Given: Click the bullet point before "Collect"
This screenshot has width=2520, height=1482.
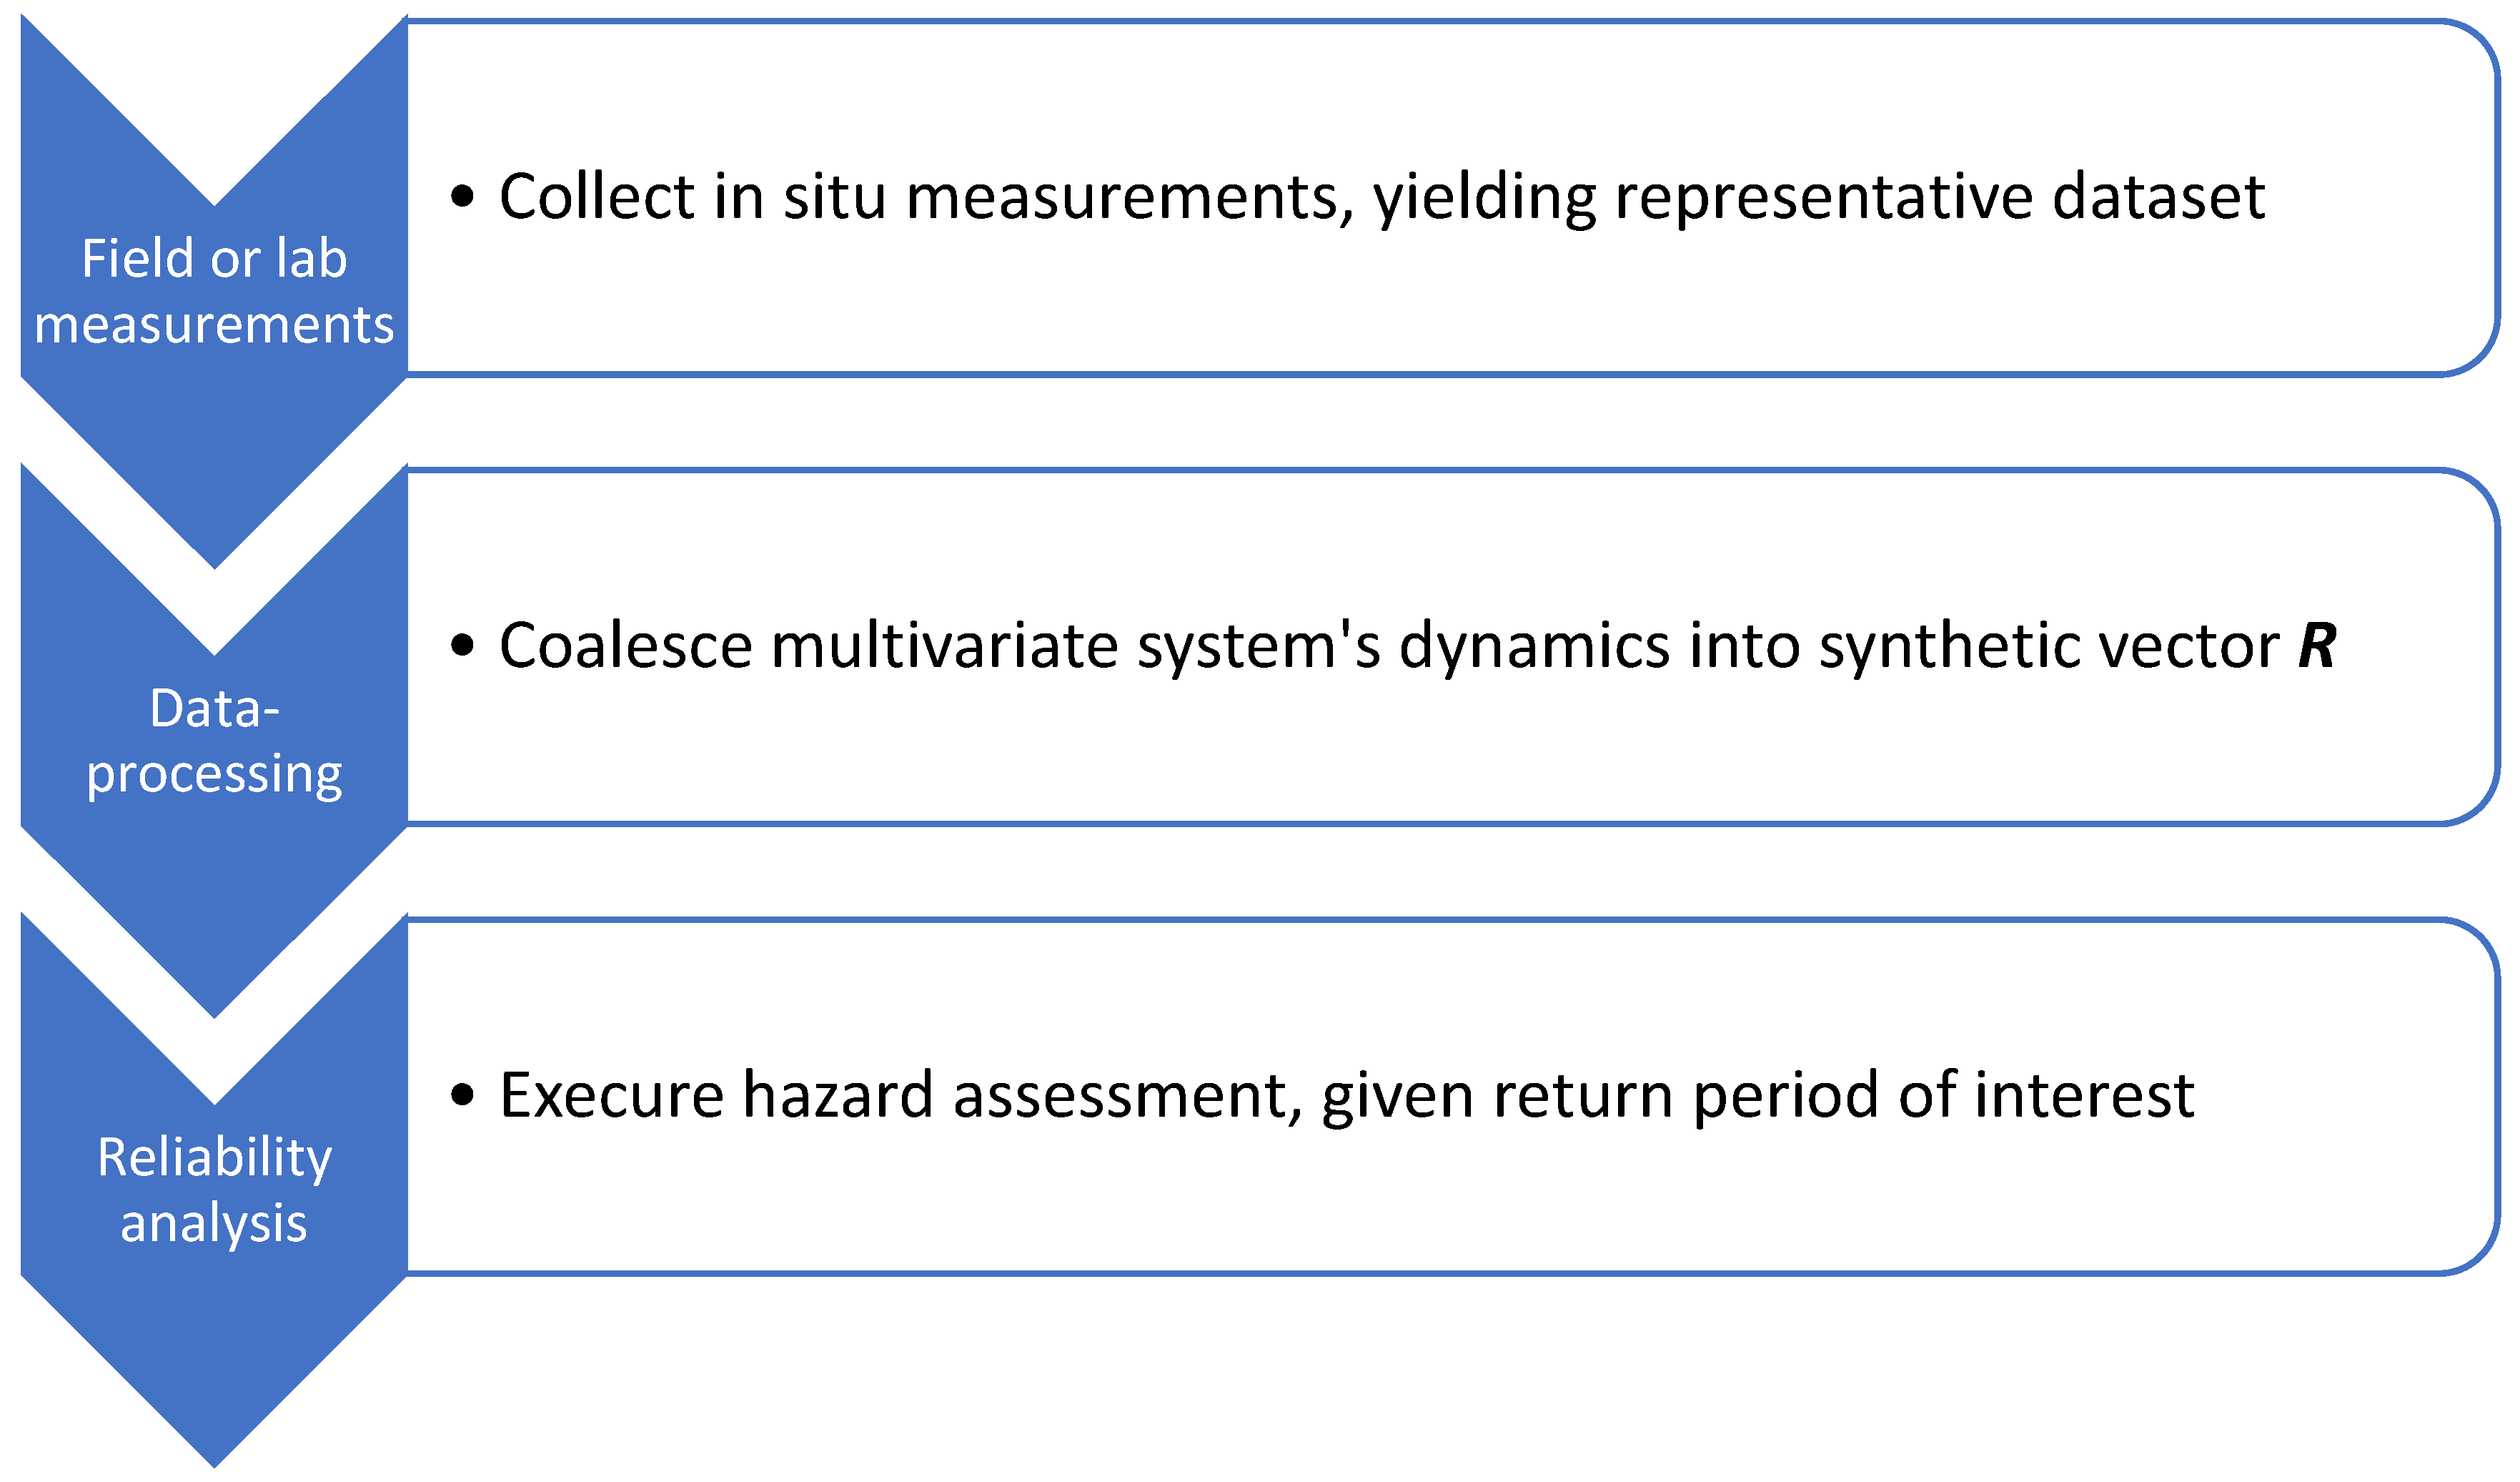Looking at the screenshot, I should tap(462, 196).
